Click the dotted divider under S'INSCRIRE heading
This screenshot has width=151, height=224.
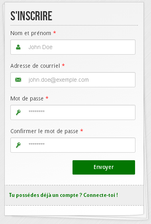[x=74, y=25]
